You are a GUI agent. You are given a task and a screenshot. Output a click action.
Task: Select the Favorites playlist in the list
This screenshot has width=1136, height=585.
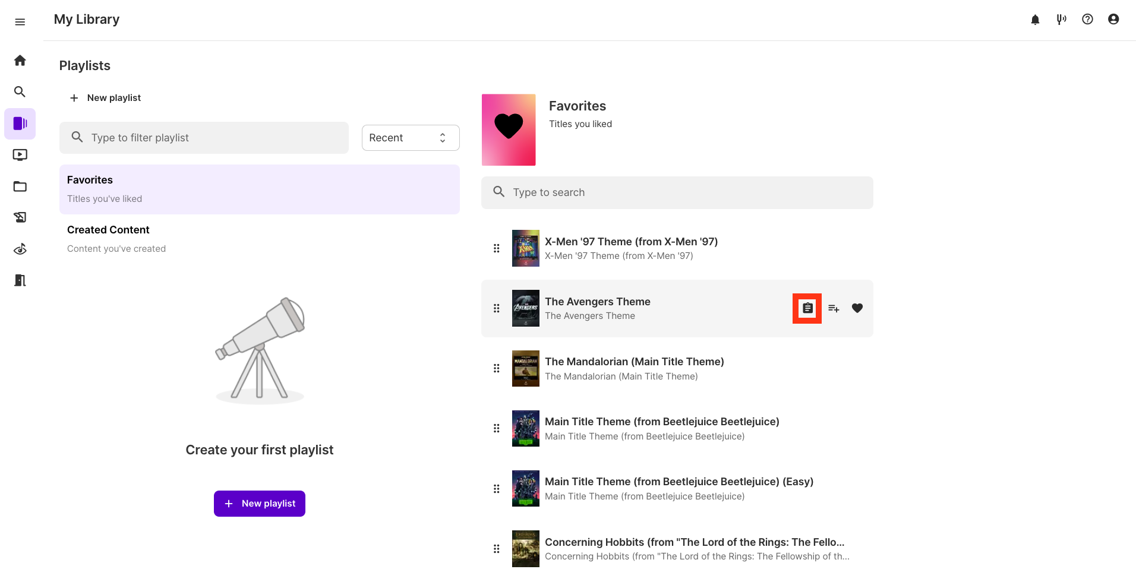coord(259,189)
